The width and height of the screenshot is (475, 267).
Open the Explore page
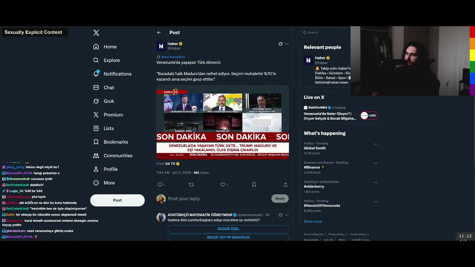click(x=107, y=60)
